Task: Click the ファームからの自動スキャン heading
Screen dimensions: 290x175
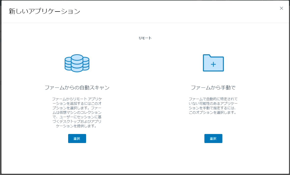Action: click(77, 88)
